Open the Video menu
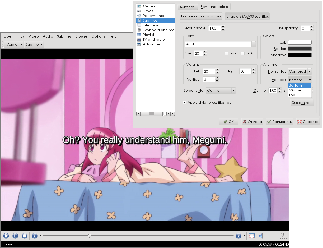323x248 pixels. point(34,36)
